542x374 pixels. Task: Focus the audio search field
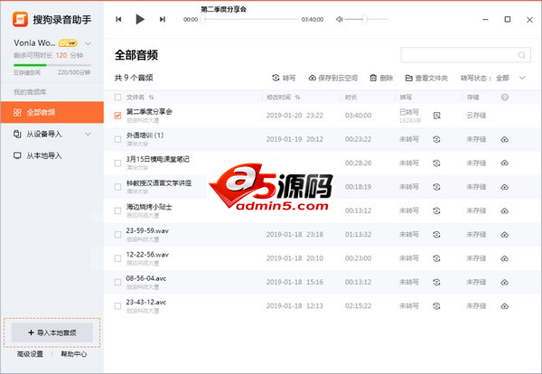point(465,55)
